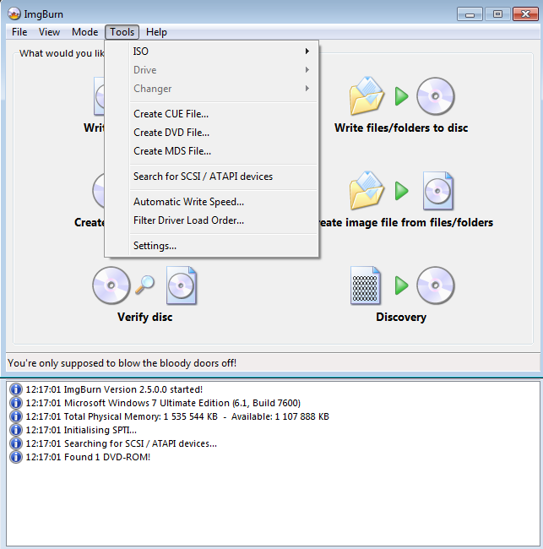Click info icon of 'Searching for SCSI / ATAPI devices...' log line
Screen dimensions: 543x549
point(16,443)
